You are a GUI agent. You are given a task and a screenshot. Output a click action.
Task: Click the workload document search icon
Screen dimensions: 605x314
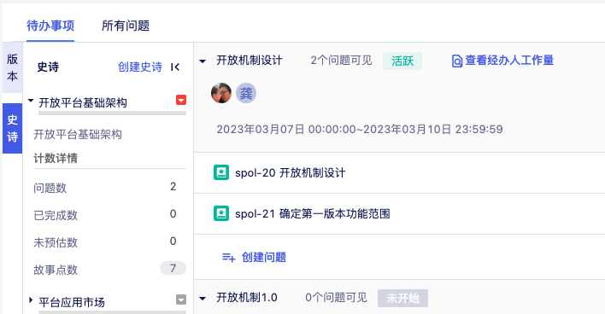point(457,61)
